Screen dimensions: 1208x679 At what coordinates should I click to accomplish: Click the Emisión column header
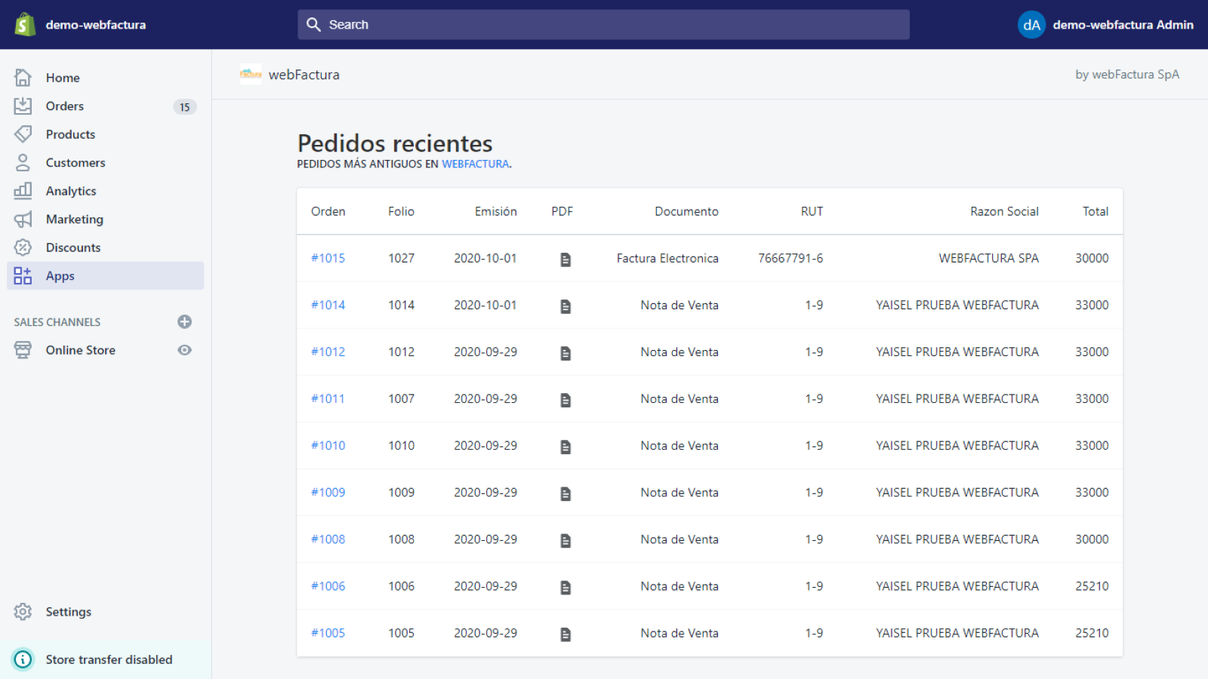[496, 211]
